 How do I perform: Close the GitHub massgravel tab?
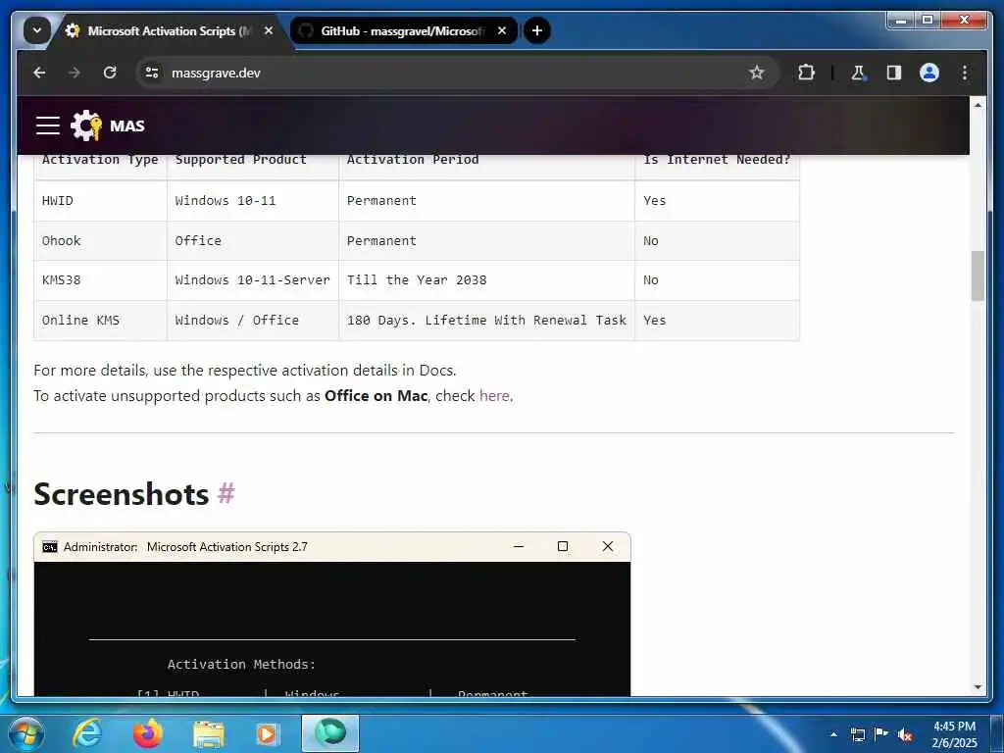pyautogui.click(x=502, y=30)
